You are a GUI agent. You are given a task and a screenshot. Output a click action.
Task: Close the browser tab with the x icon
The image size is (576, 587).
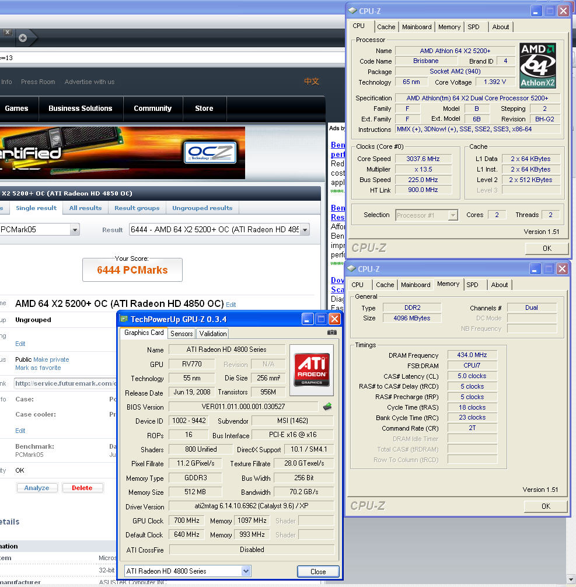coord(7,33)
